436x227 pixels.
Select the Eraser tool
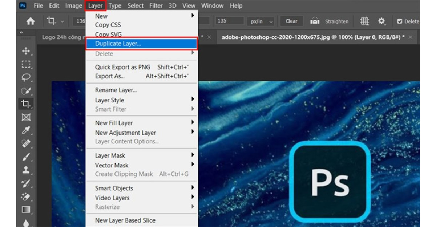(26, 196)
